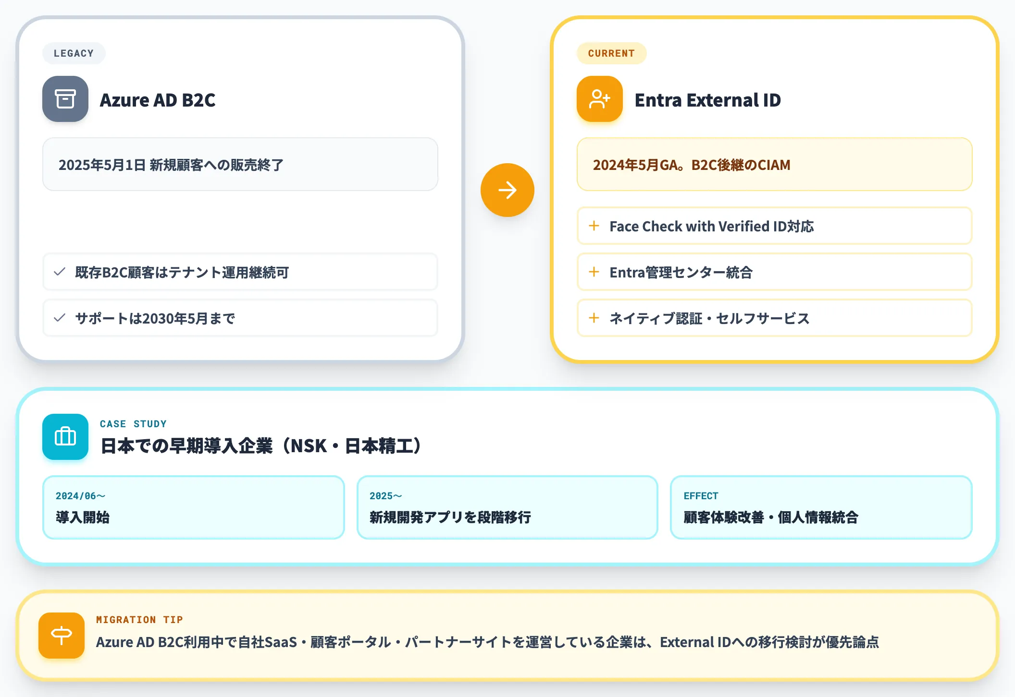Screen dimensions: 1015x697
Task: Click the CURRENT badge
Action: pyautogui.click(x=611, y=53)
